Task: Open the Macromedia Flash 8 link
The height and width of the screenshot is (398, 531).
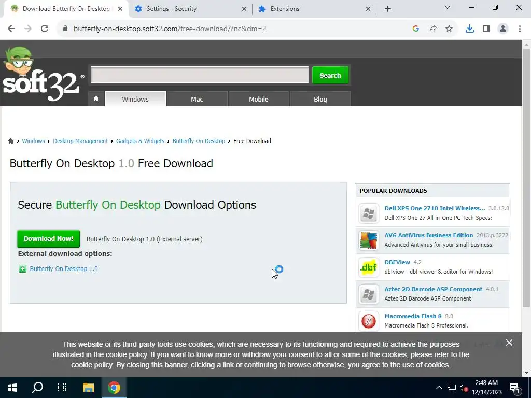Action: (x=413, y=316)
